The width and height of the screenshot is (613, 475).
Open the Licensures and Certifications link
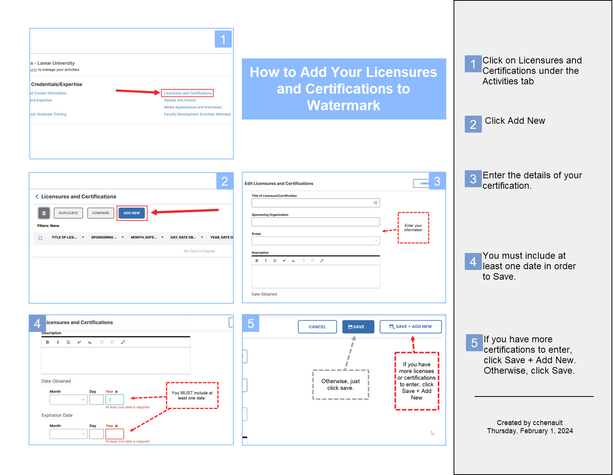[188, 93]
